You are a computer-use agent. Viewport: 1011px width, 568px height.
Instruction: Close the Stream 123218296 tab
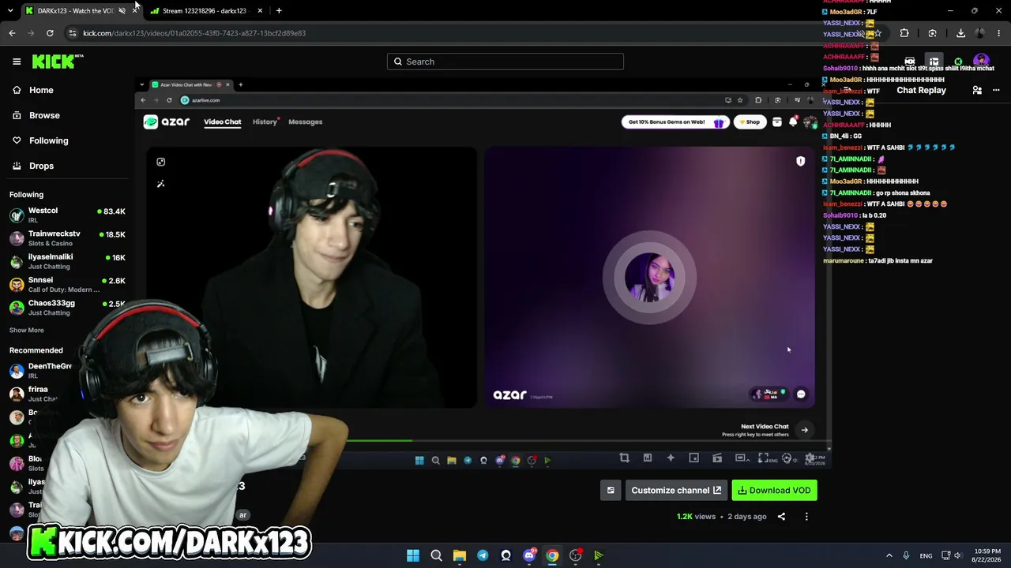click(x=260, y=10)
